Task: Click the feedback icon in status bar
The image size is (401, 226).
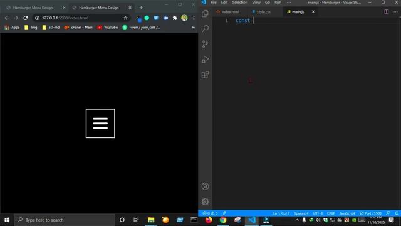Action: click(388, 213)
